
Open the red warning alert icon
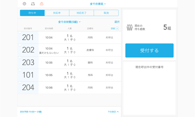42,4
